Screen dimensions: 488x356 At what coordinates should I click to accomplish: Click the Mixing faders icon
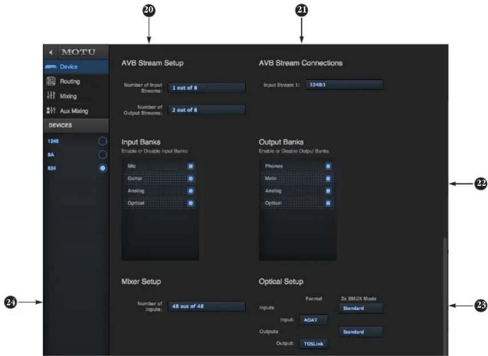51,96
